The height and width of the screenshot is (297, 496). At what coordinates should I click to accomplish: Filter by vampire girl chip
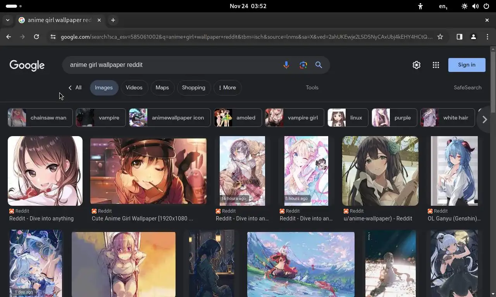point(294,118)
